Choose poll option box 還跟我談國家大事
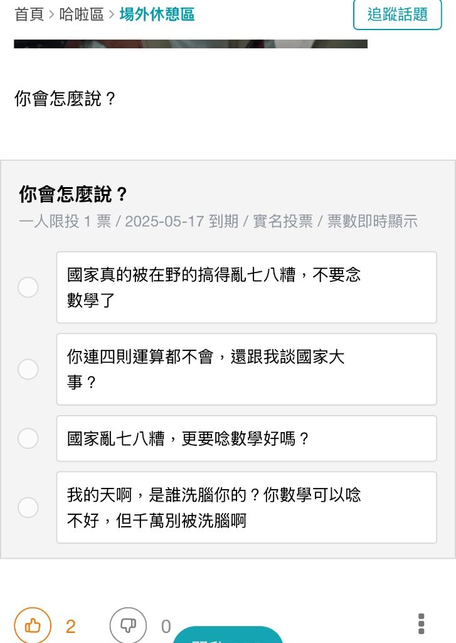The width and height of the screenshot is (456, 643). [x=247, y=369]
